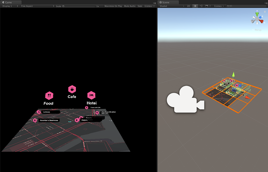The height and width of the screenshot is (172, 268).
Task: Select the La Strada map pin marker
Action: (39, 112)
